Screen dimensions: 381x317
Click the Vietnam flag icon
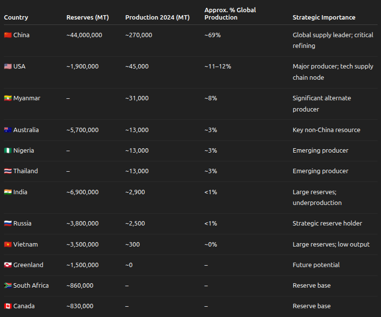8,245
